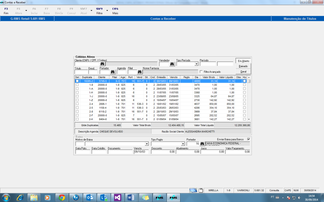324x202 pixels.
Task: Click the table vertical scrollbar thumb
Action: point(249,81)
